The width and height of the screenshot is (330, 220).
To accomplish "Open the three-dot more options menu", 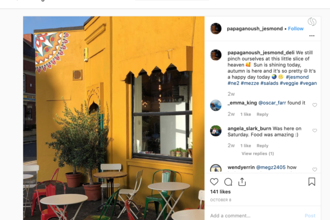I will 312,36.
